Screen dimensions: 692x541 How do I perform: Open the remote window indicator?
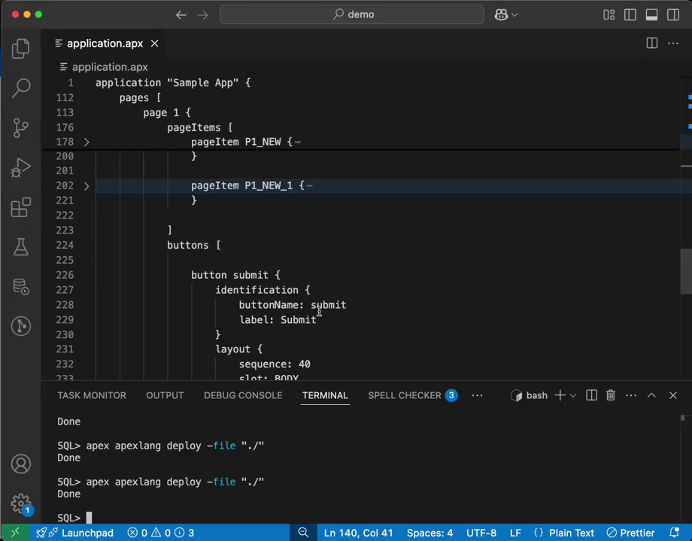(15, 533)
